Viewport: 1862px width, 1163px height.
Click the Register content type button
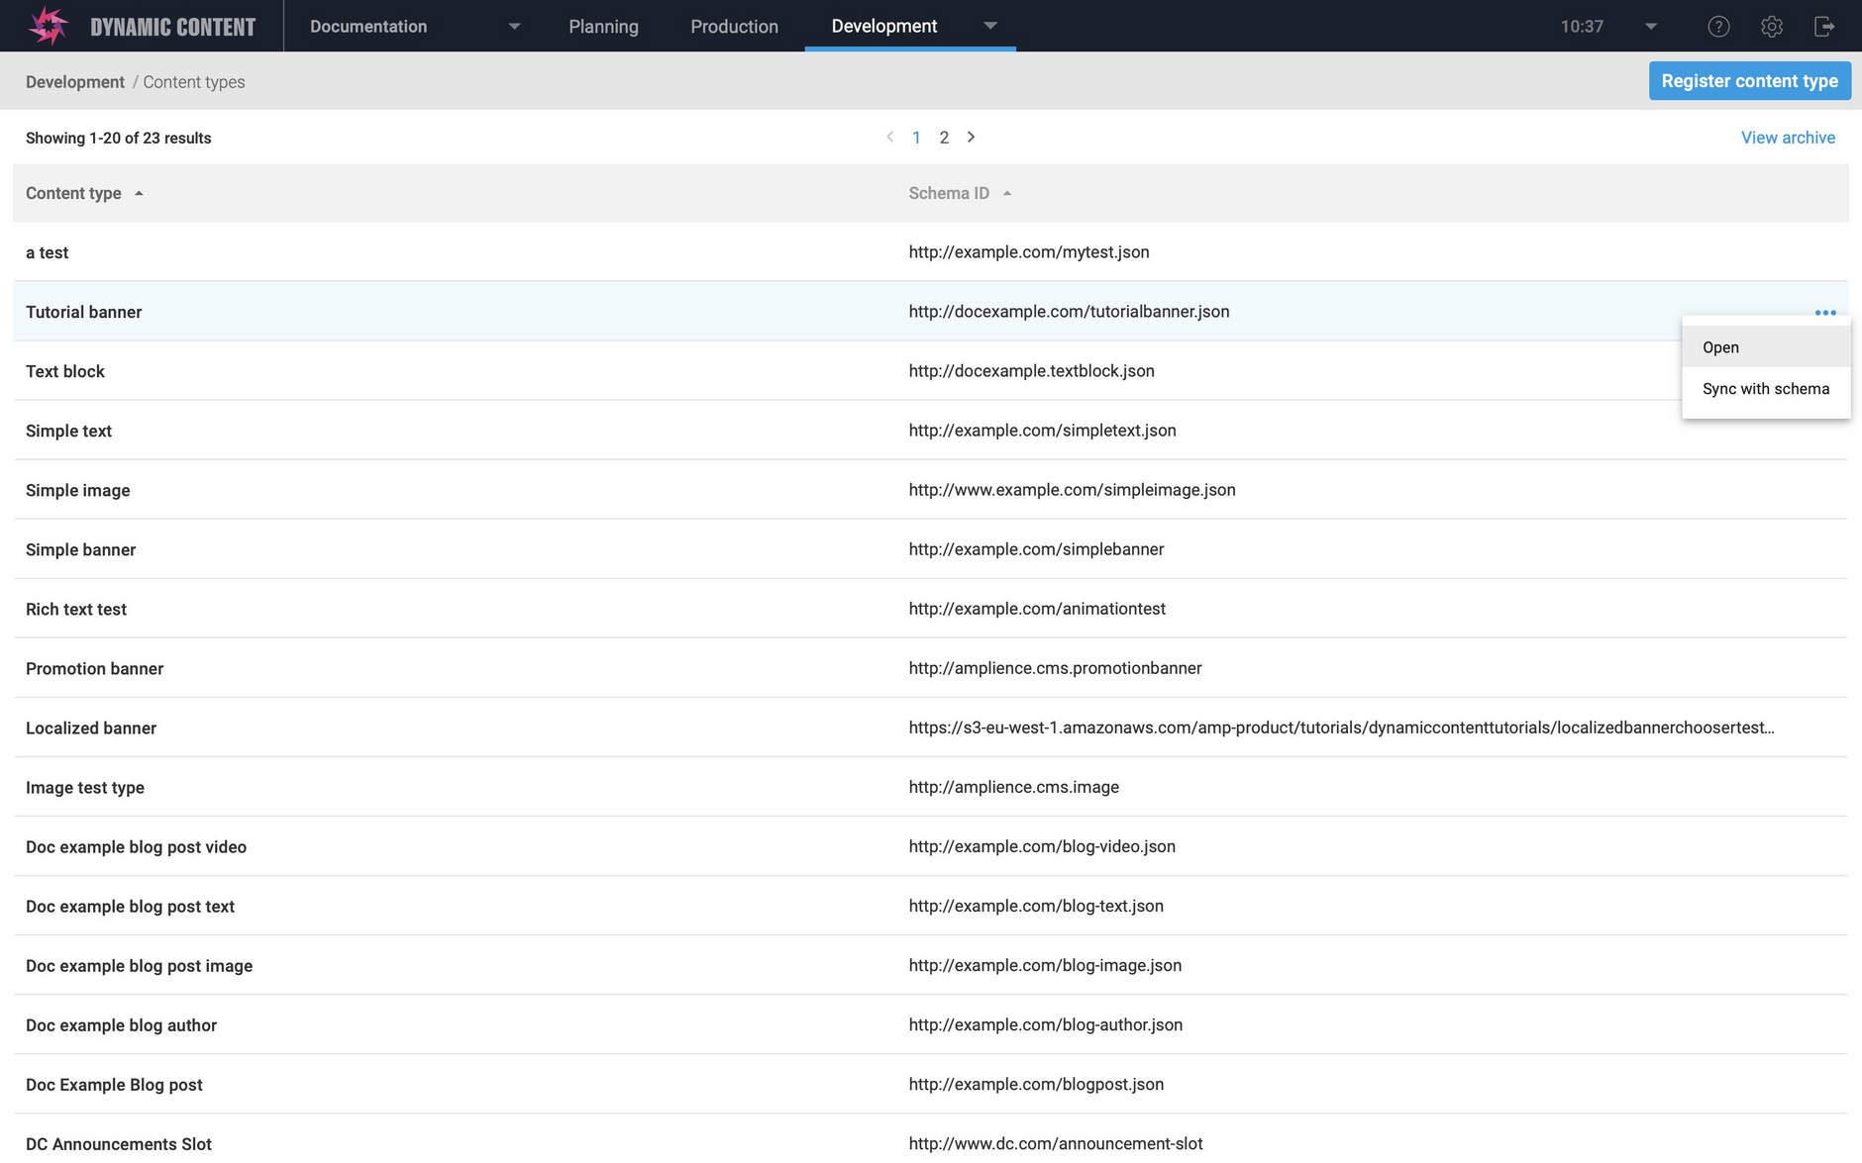pos(1749,80)
